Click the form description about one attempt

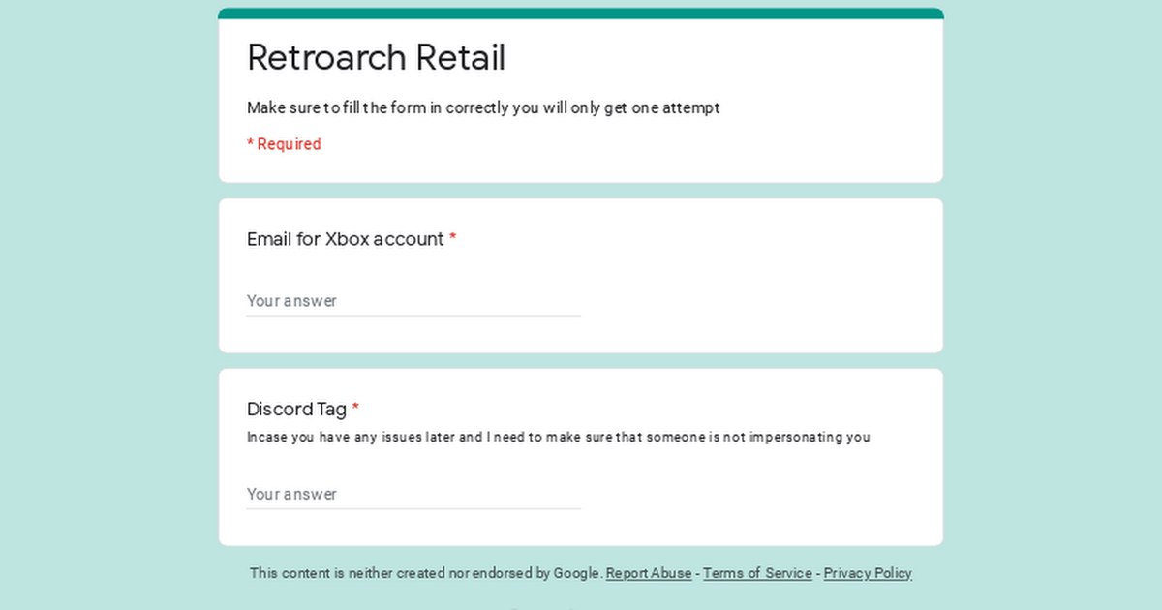point(483,107)
